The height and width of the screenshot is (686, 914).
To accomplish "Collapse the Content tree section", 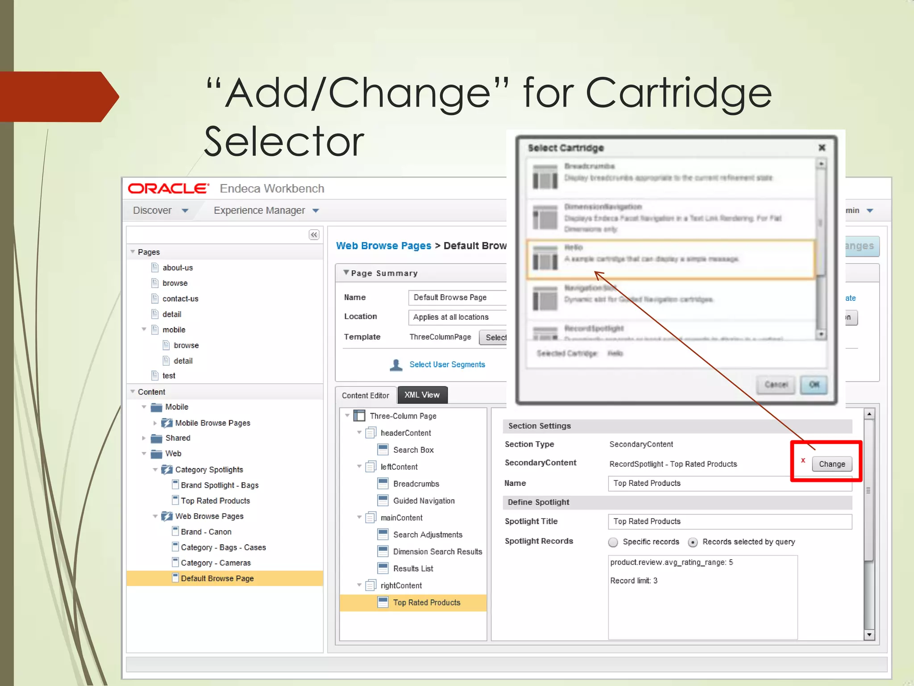I will (133, 392).
